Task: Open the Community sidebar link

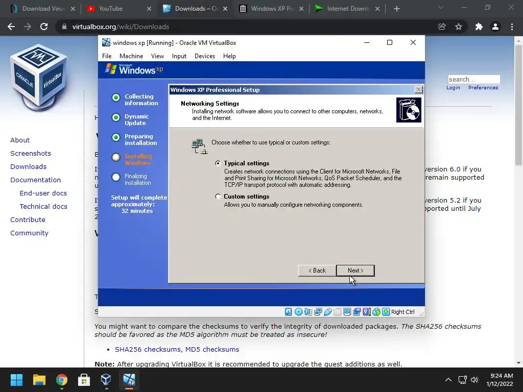Action: click(x=29, y=233)
